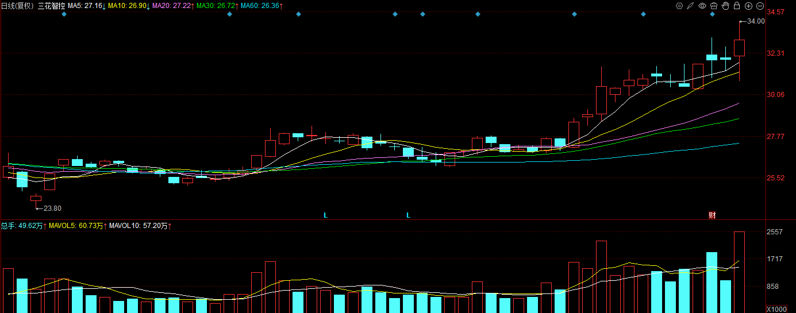The height and width of the screenshot is (313, 796).
Task: Zoom in with the plus icon
Action: coord(748,6)
